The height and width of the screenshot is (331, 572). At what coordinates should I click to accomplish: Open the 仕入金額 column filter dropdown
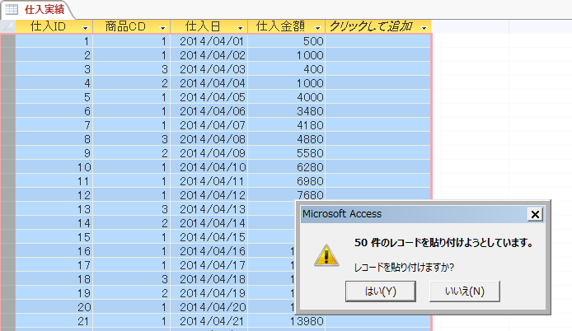coord(317,27)
